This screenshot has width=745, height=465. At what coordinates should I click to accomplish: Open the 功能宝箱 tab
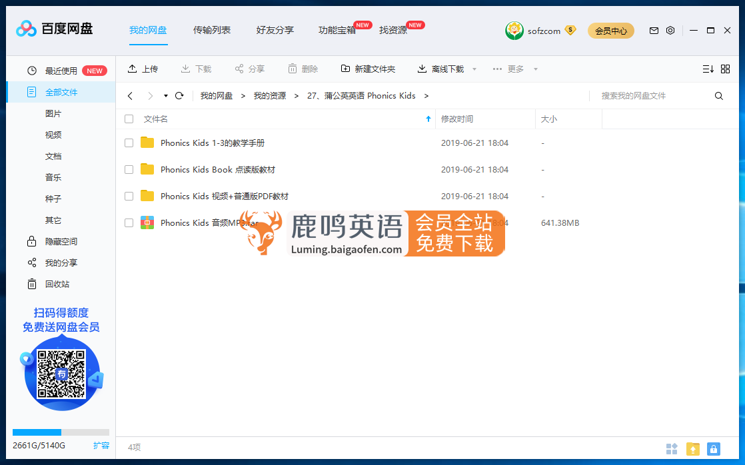[x=337, y=31]
